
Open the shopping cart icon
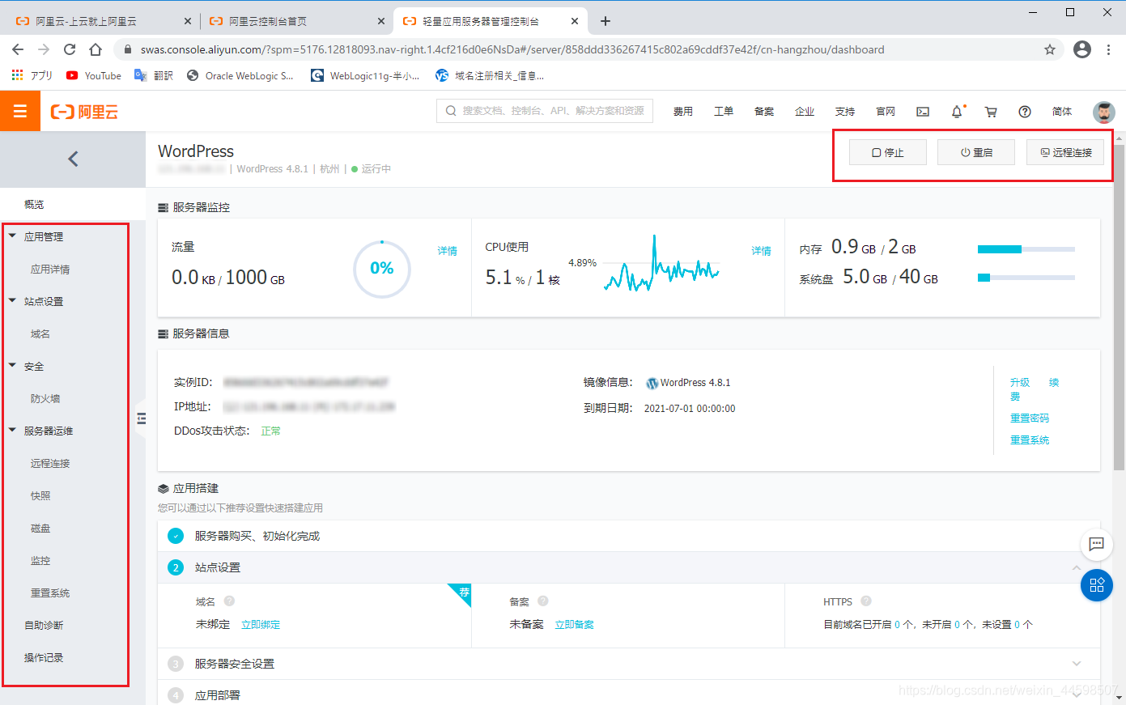pos(991,112)
